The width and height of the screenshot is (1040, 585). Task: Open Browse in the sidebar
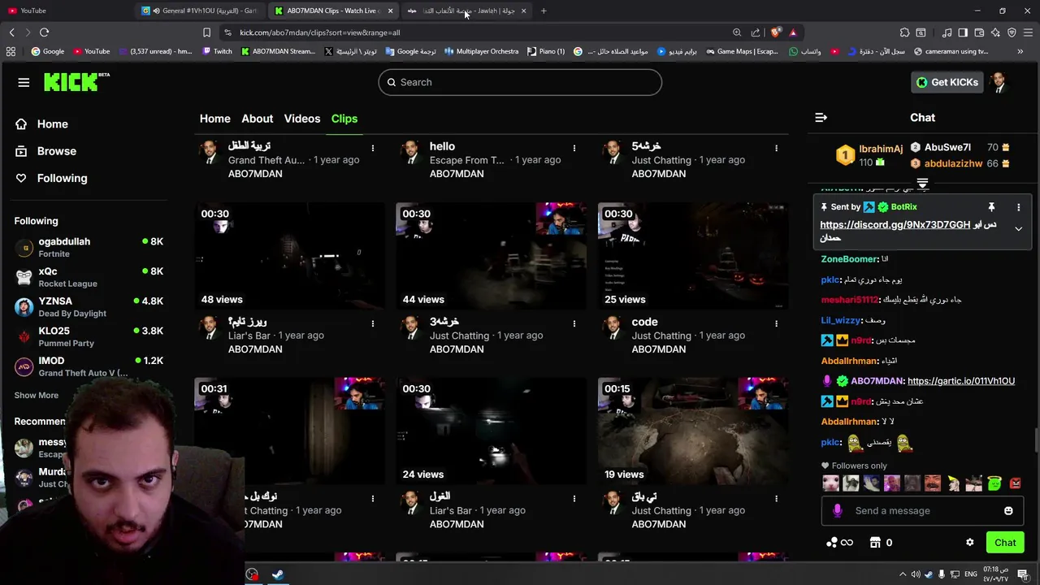(x=56, y=151)
